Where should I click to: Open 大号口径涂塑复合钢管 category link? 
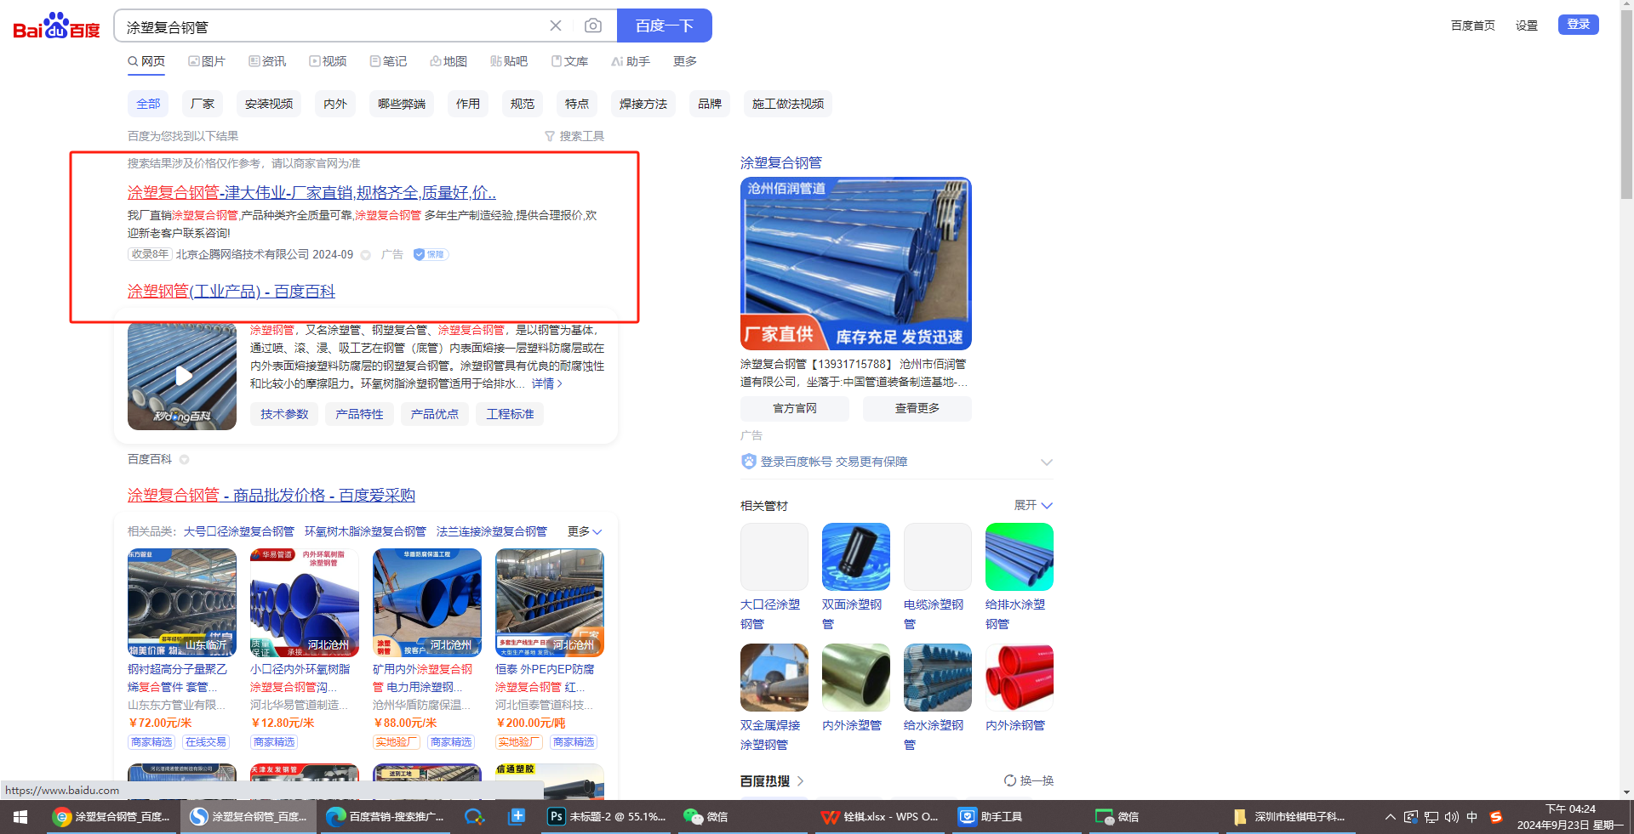239,531
